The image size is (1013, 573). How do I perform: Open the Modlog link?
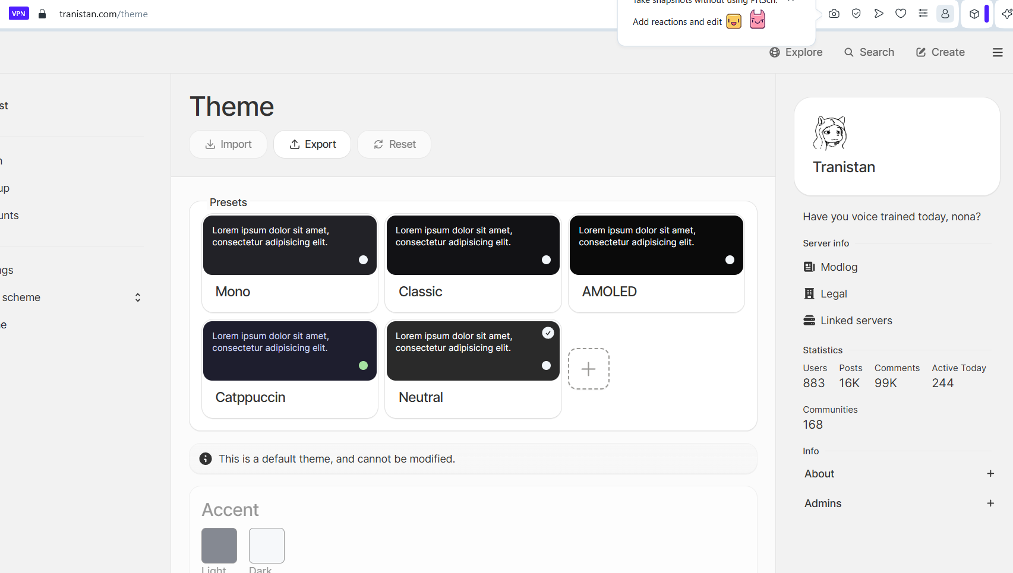pyautogui.click(x=838, y=267)
